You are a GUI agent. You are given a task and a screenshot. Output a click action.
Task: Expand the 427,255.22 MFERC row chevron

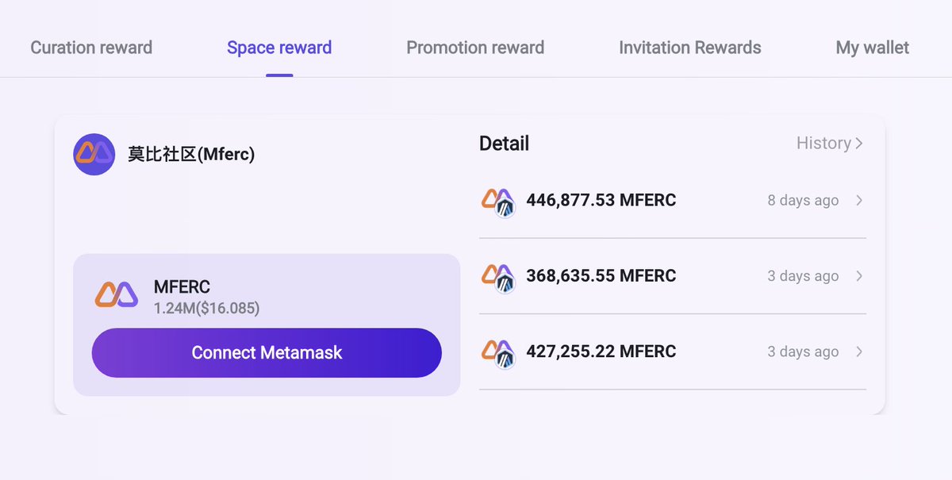pyautogui.click(x=859, y=351)
